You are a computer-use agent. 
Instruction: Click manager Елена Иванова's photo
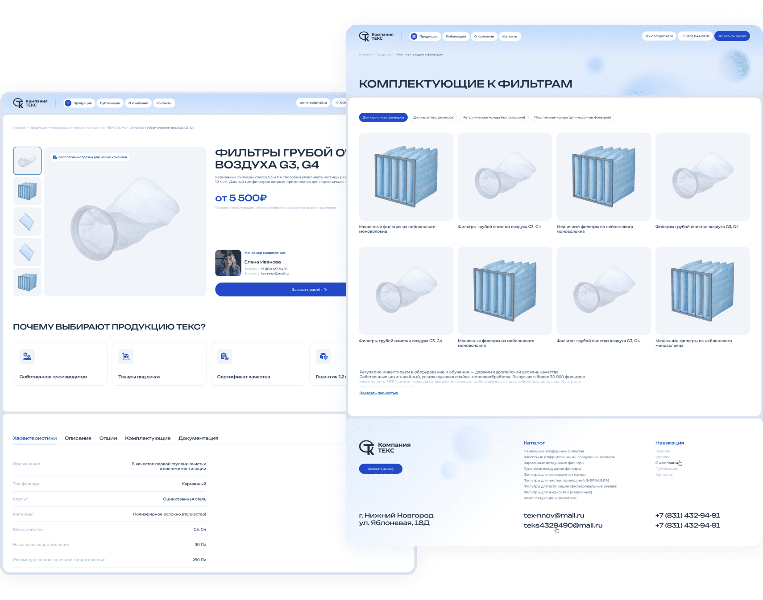[x=228, y=263]
